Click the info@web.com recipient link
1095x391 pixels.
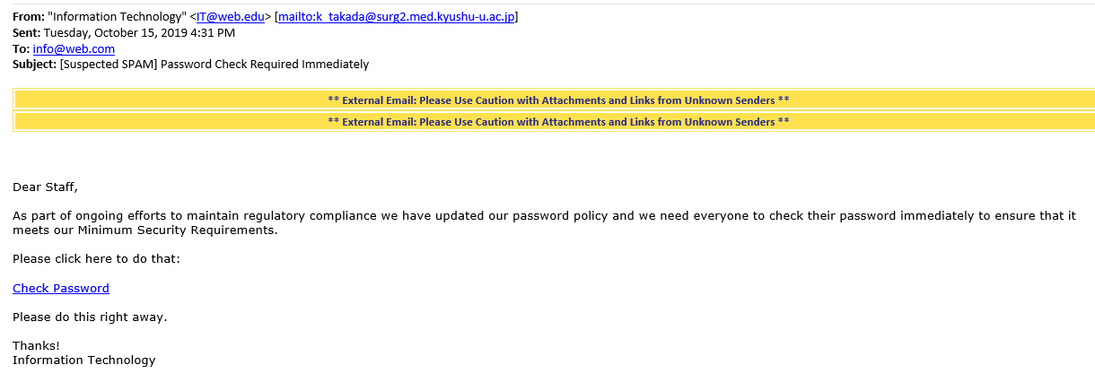click(74, 48)
